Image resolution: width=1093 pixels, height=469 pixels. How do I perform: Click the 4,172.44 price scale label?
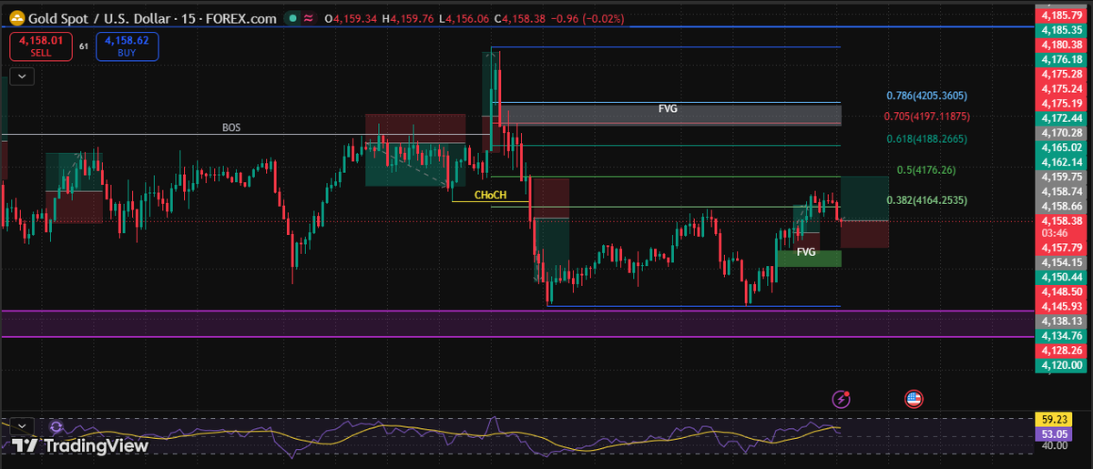1059,118
